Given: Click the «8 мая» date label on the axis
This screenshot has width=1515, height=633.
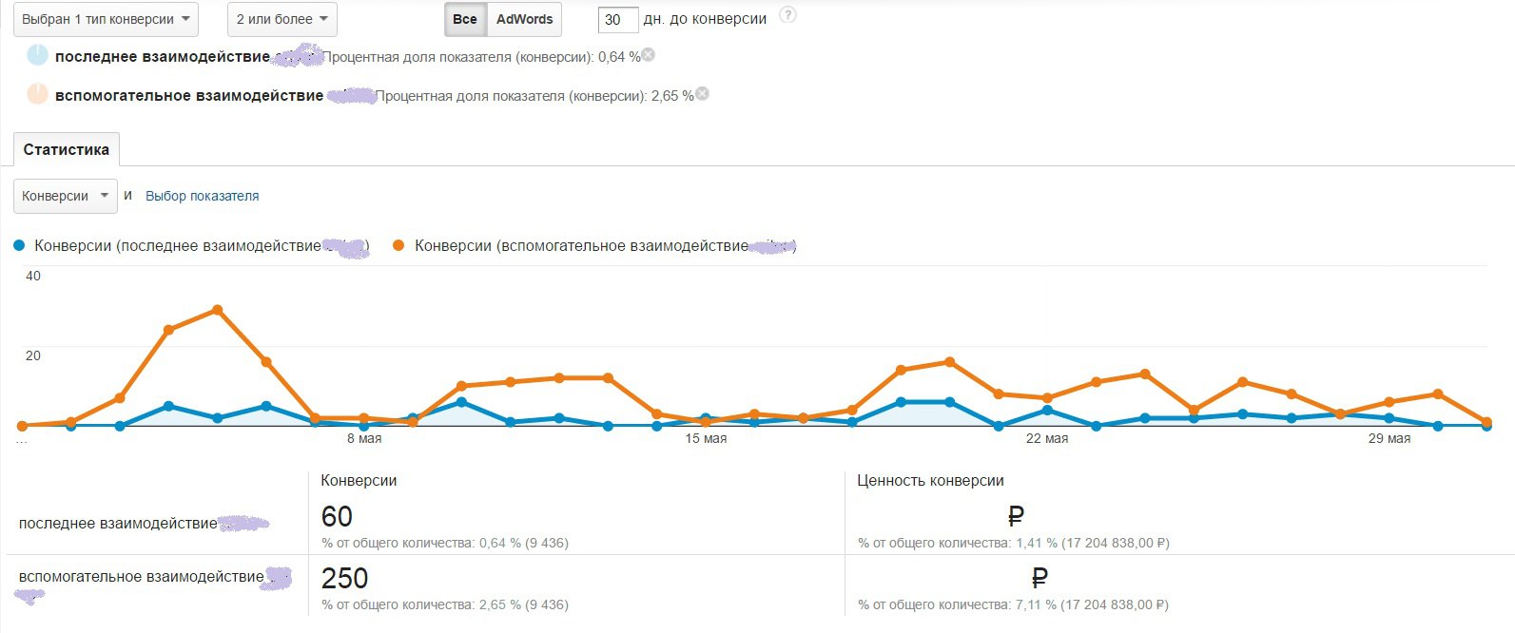Looking at the screenshot, I should (364, 438).
